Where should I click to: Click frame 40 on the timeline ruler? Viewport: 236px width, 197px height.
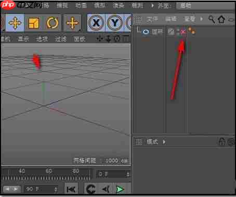coord(22,171)
